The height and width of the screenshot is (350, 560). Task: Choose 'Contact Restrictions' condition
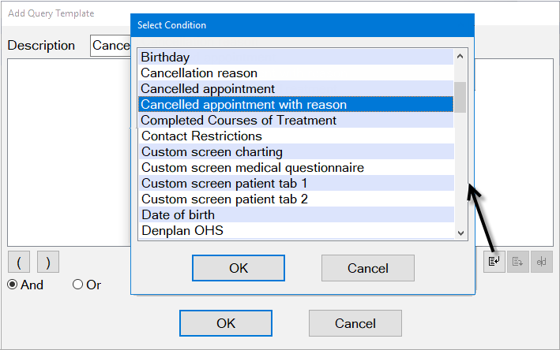point(295,136)
